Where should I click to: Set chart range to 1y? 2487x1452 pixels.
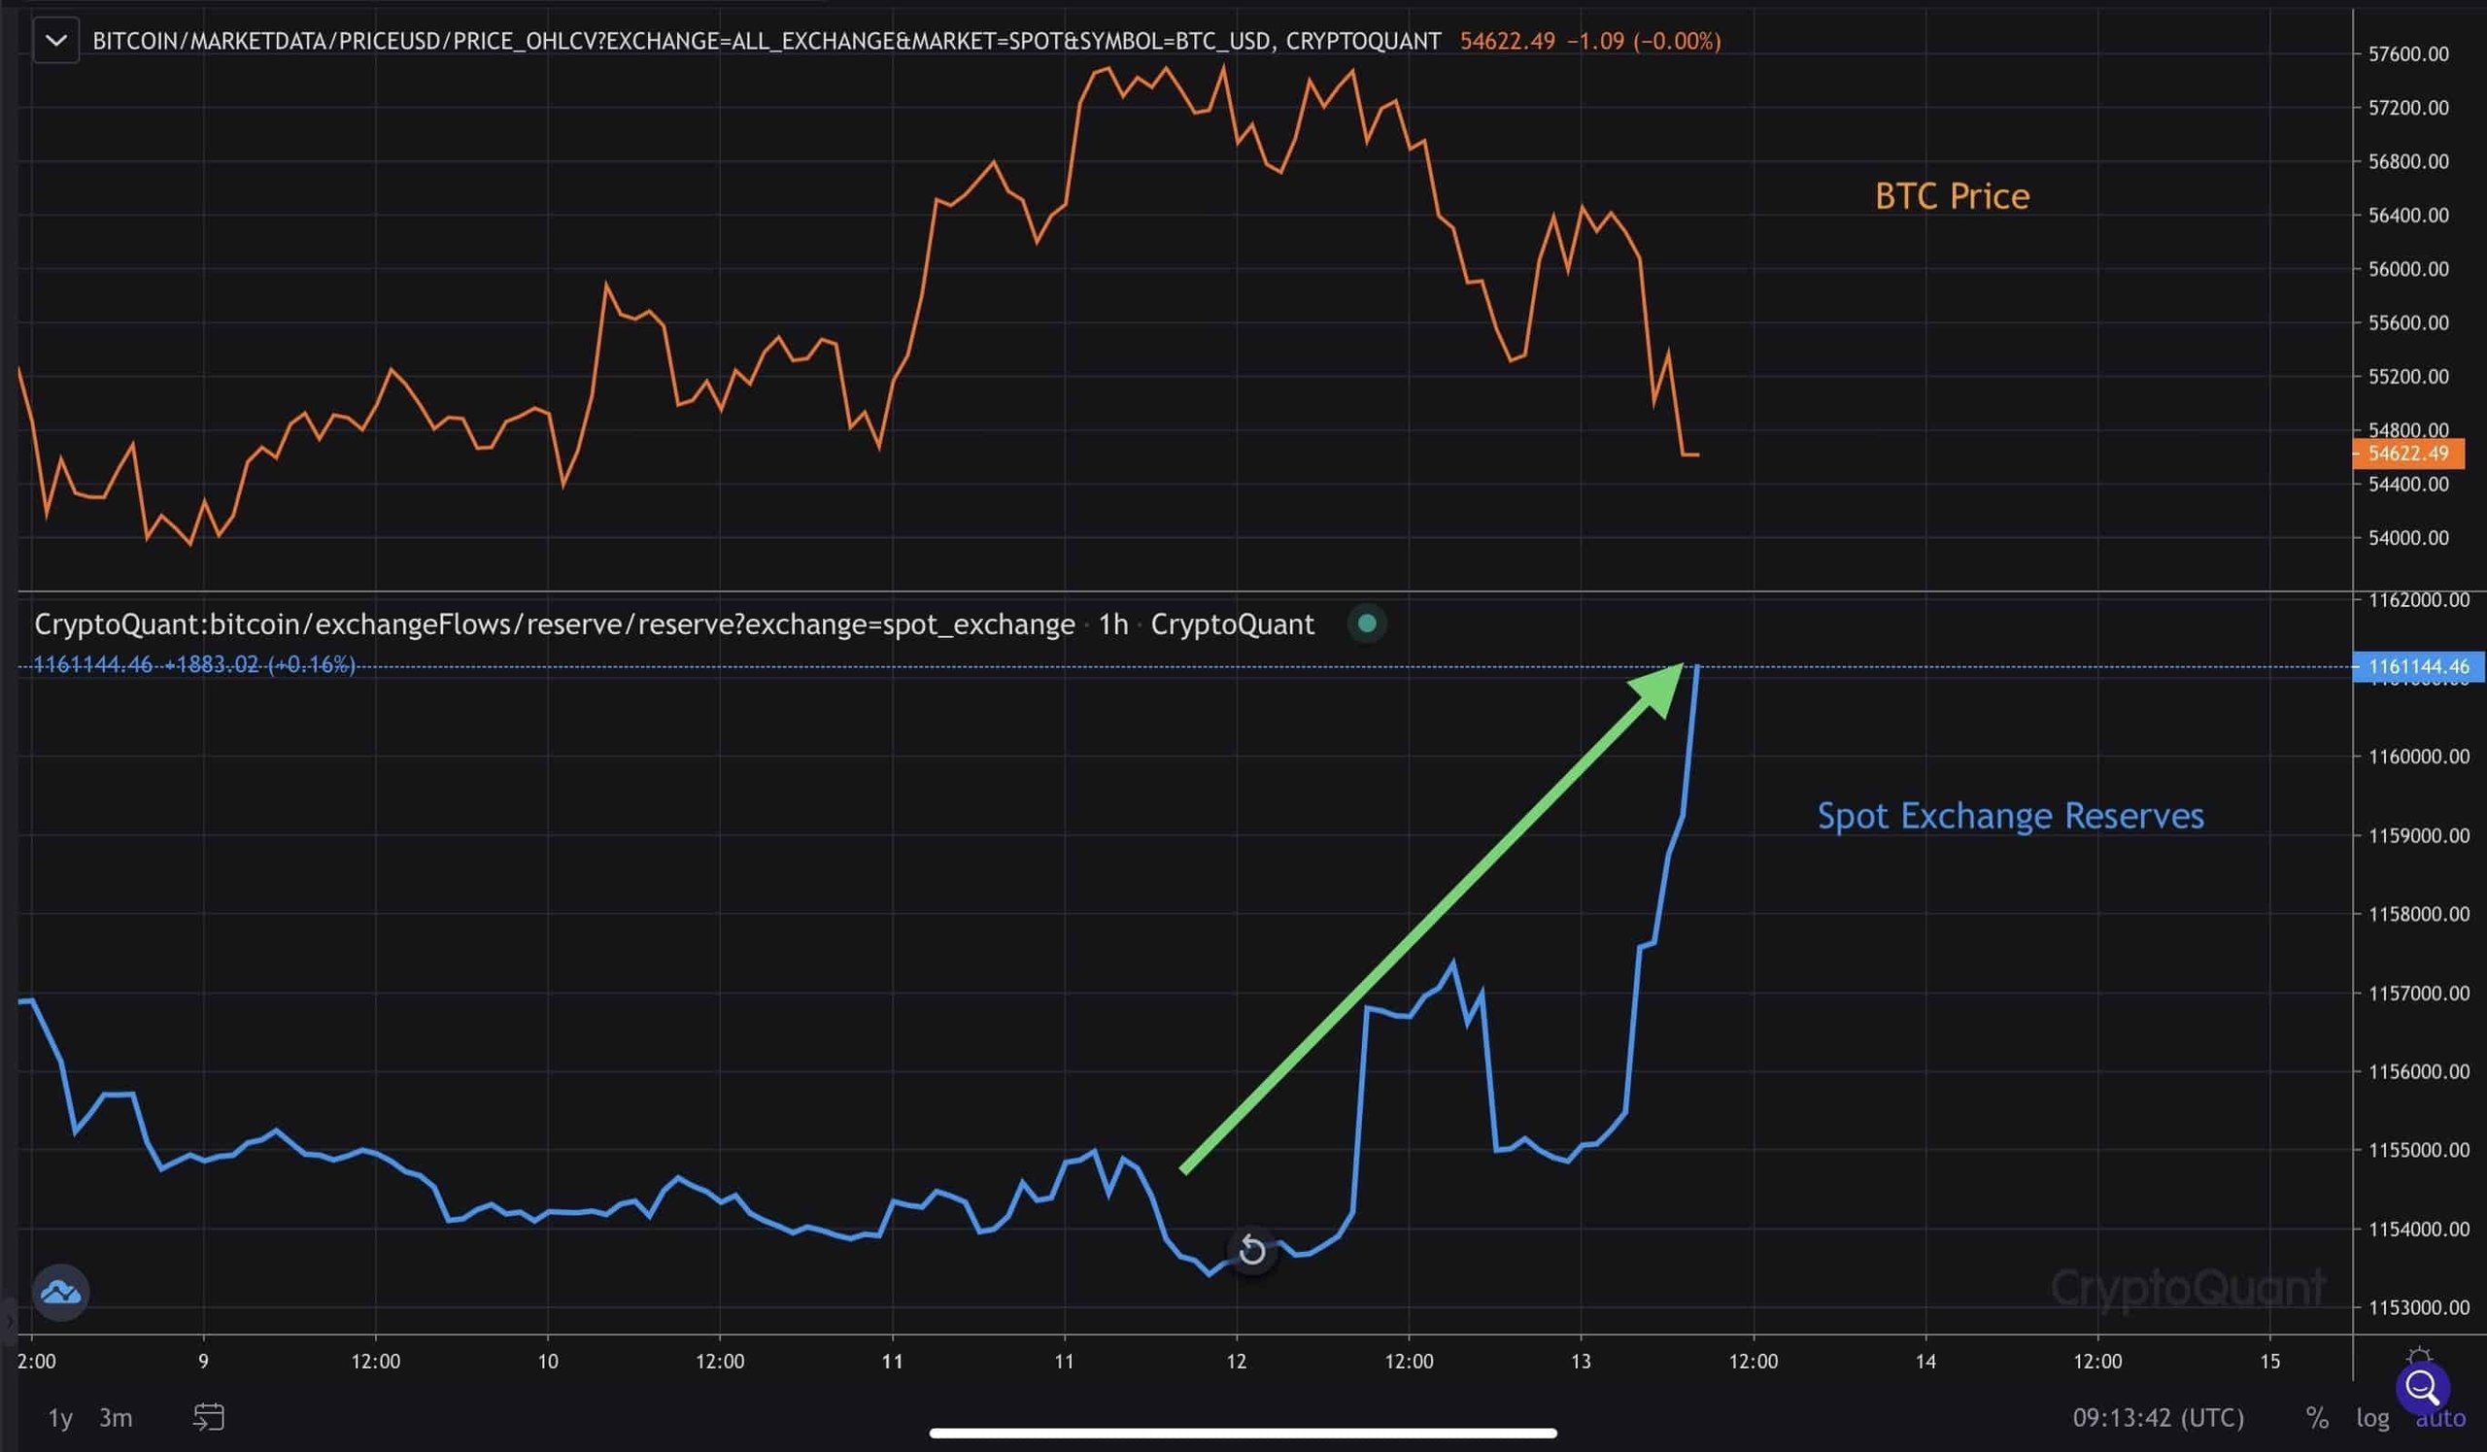60,1417
